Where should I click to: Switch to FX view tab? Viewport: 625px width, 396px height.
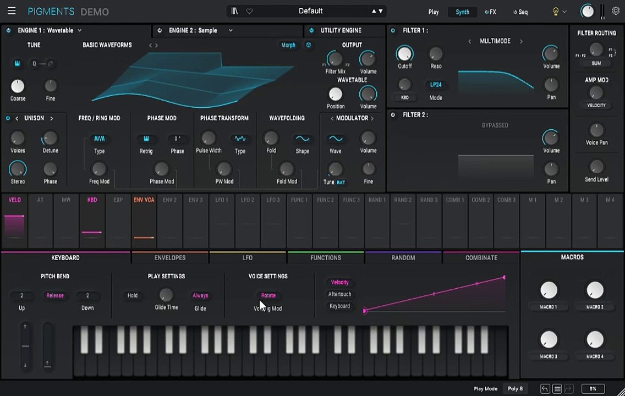tap(491, 12)
